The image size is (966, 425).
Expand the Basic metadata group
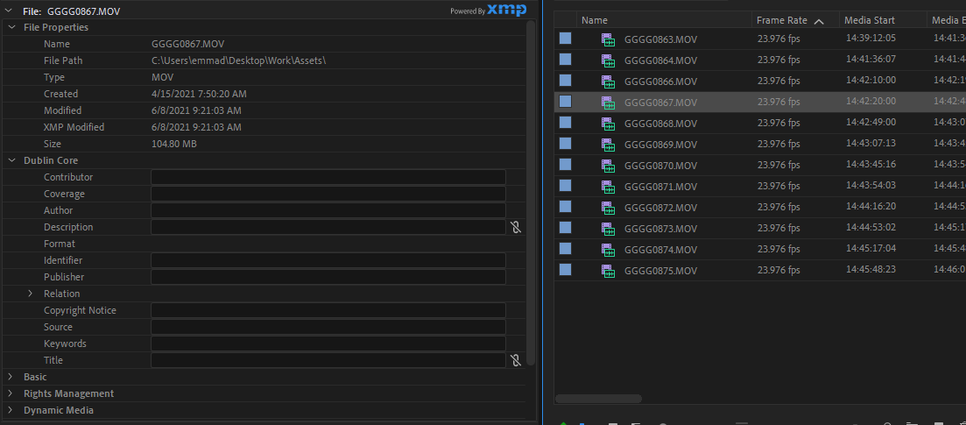[11, 377]
